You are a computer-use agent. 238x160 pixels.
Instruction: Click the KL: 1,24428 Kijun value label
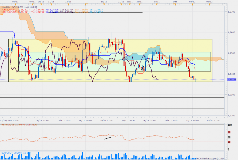(52, 10)
